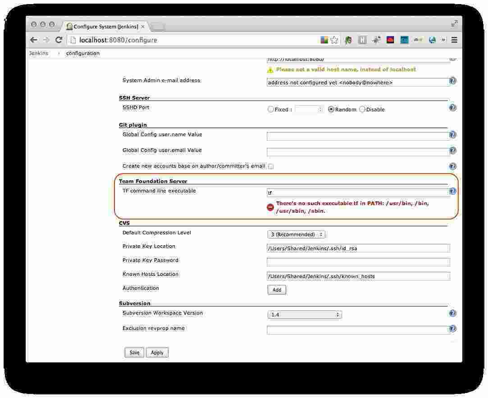
Task: Click the 'Please set a valid host name' warning
Action: pyautogui.click(x=346, y=69)
